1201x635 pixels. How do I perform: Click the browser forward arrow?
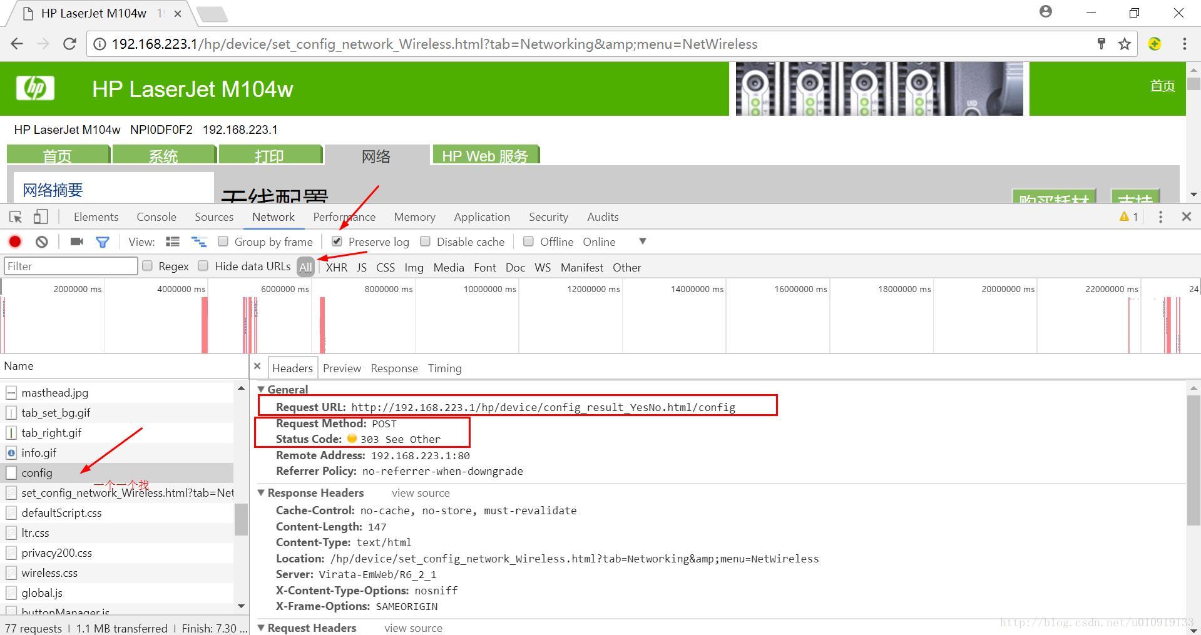[43, 44]
